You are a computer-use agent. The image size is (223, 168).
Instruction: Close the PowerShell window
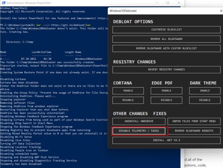click(179, 3)
